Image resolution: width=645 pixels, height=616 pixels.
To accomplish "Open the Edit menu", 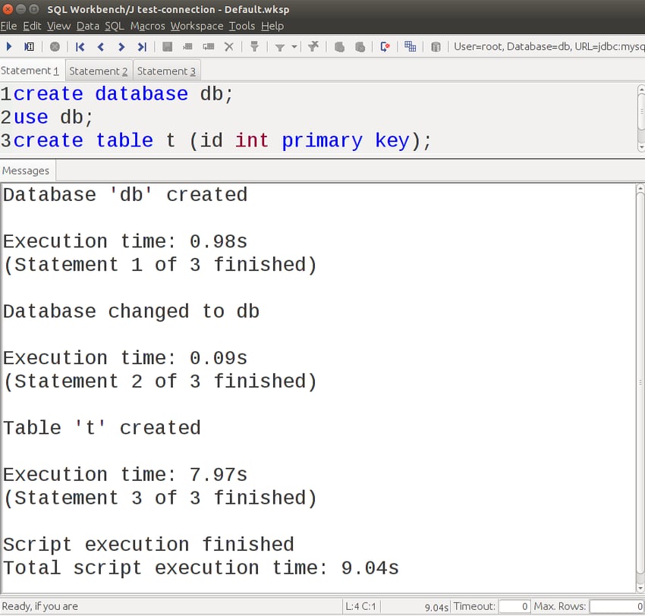I will [x=32, y=26].
